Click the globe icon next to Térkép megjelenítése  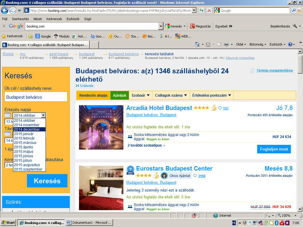252,70
